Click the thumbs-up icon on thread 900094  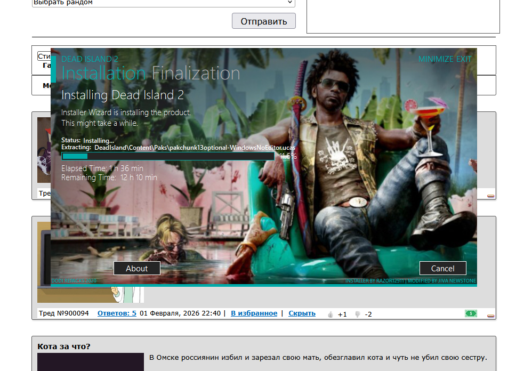[x=330, y=314]
